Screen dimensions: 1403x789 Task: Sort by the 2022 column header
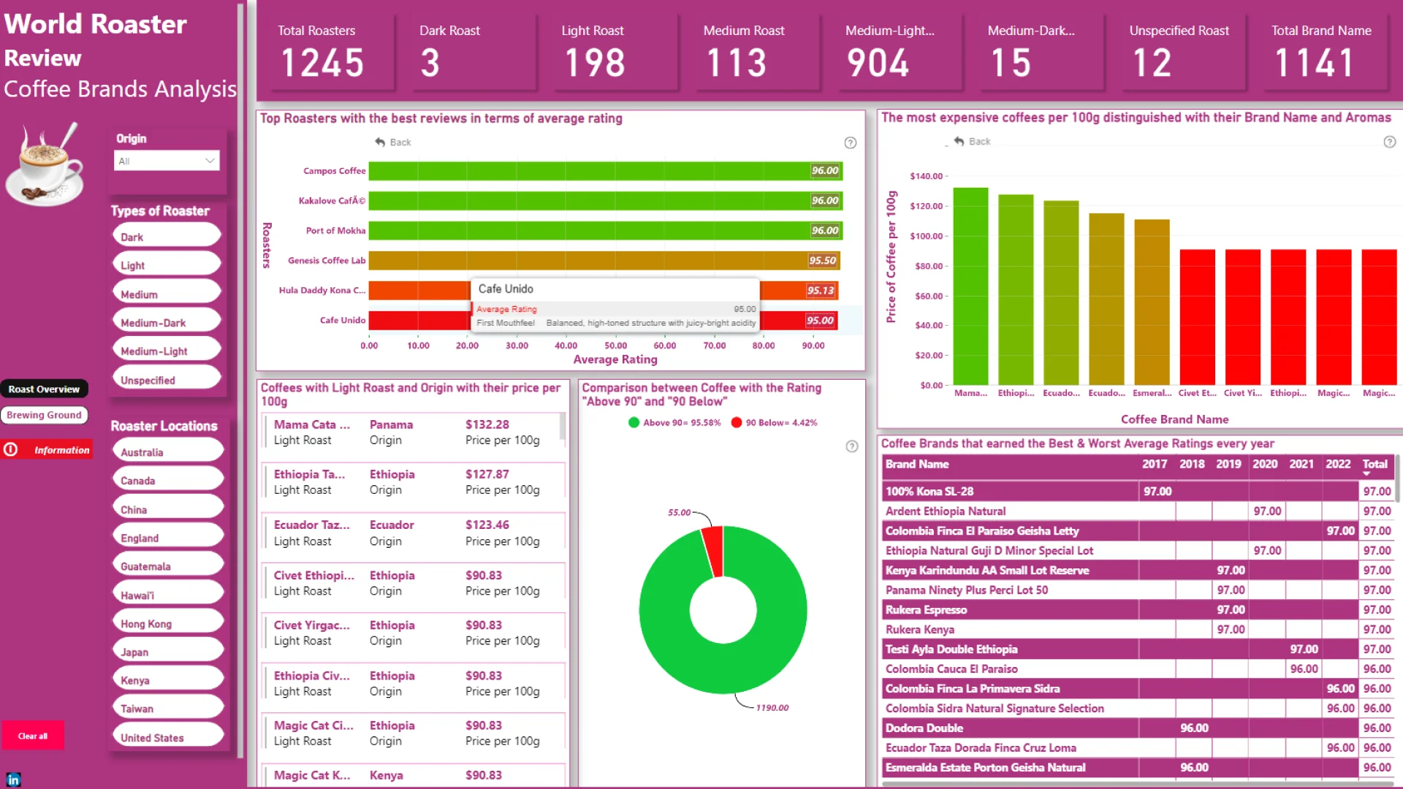pos(1338,464)
